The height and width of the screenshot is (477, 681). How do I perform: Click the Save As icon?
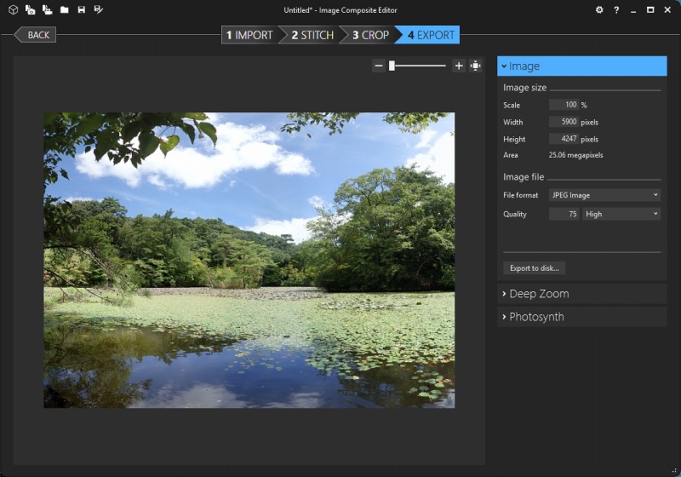coord(99,9)
